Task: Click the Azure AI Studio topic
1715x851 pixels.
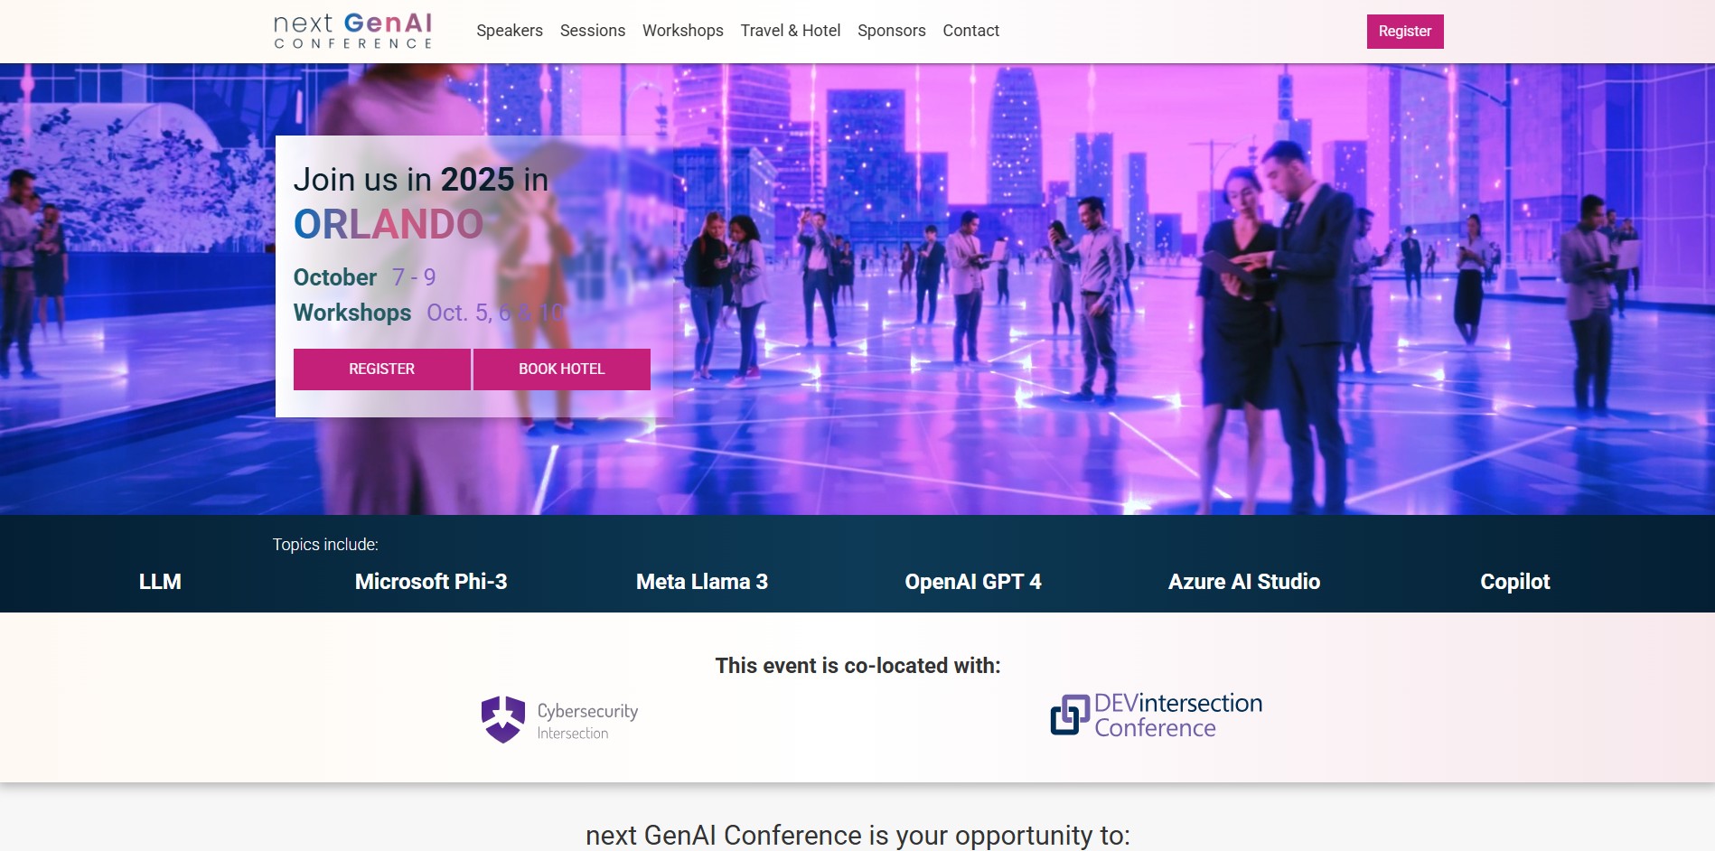Action: 1244,582
